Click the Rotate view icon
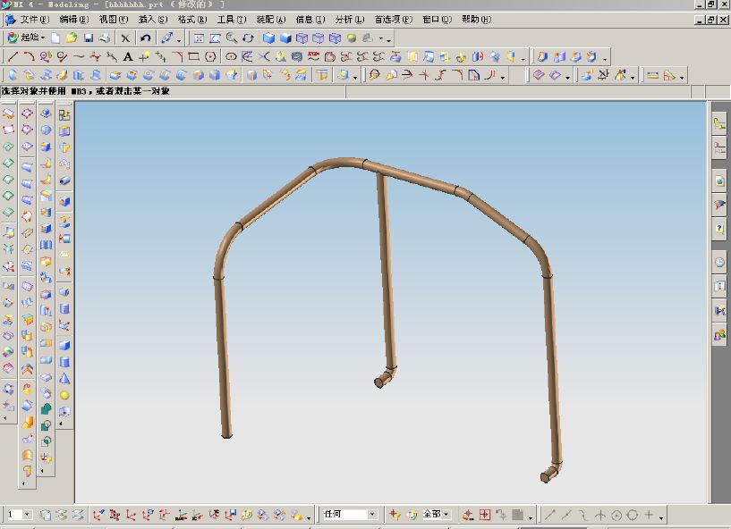The image size is (731, 529). click(248, 38)
